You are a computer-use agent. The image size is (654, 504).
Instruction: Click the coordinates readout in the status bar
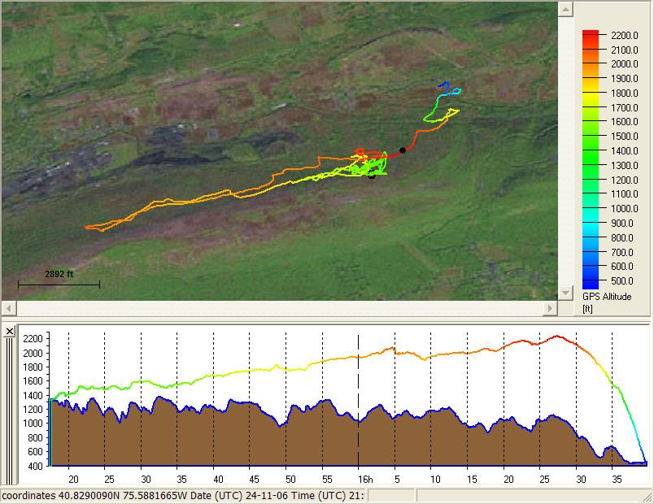pos(110,495)
